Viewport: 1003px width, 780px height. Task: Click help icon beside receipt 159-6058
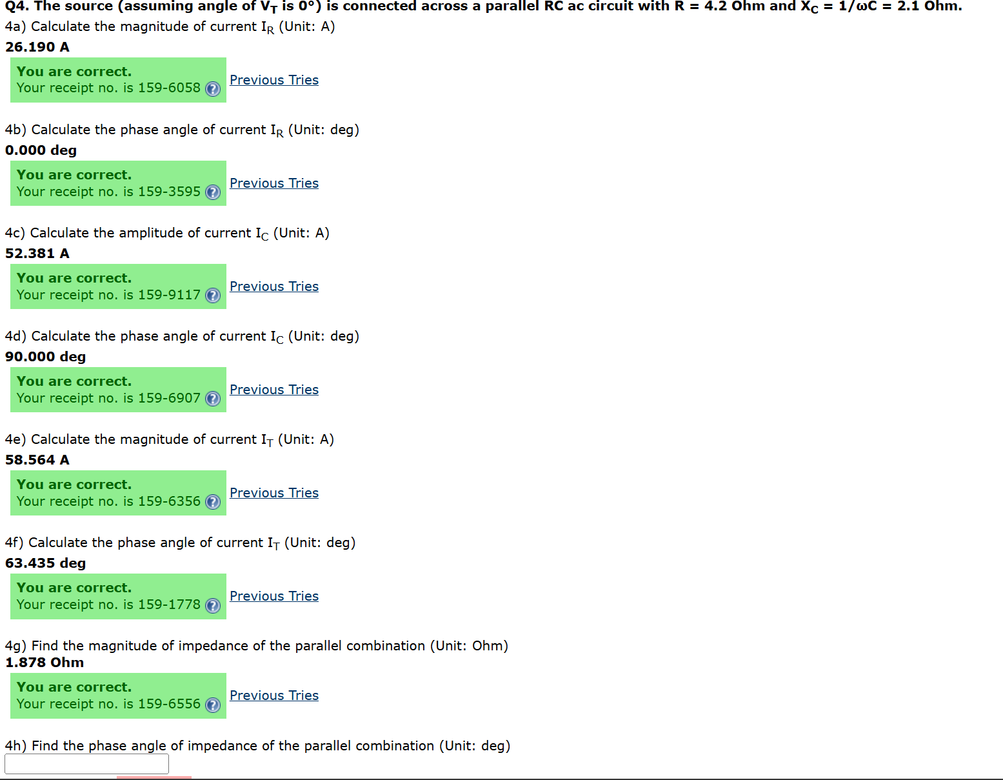pyautogui.click(x=213, y=89)
